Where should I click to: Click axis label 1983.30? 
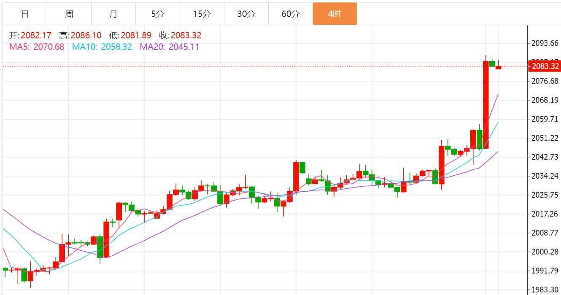pyautogui.click(x=545, y=290)
